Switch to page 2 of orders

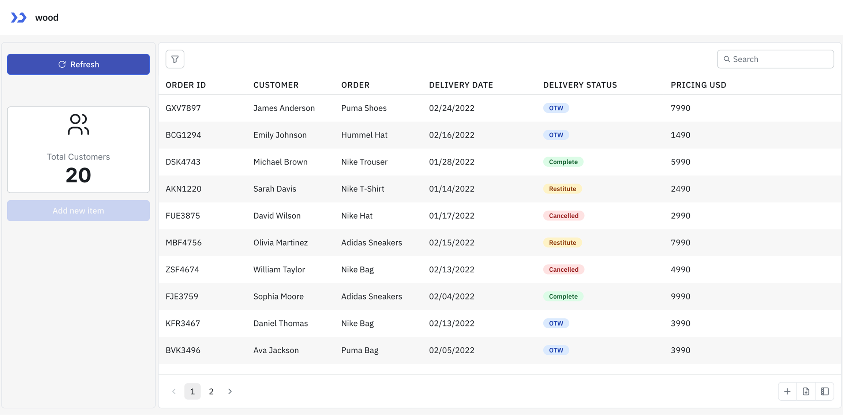tap(211, 391)
